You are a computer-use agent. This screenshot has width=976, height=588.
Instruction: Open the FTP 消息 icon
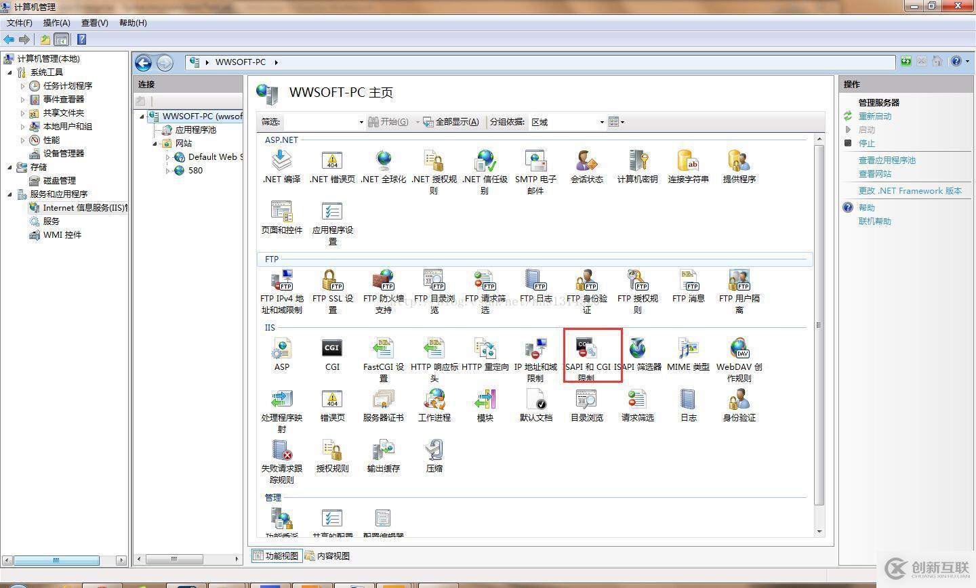click(688, 286)
